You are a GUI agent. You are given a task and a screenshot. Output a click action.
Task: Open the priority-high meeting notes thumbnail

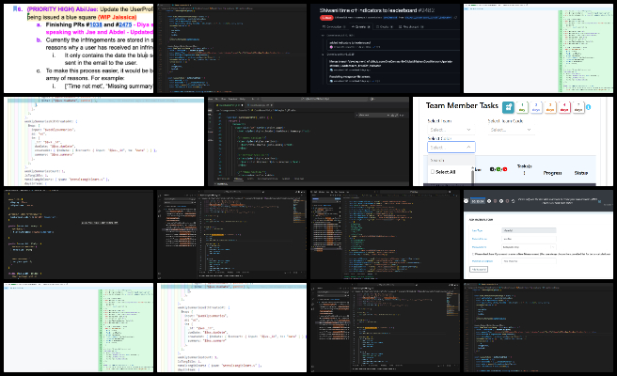click(78, 48)
